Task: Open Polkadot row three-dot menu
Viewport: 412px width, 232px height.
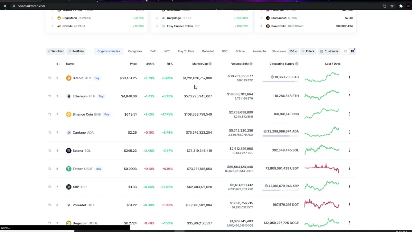Action: pos(349,205)
